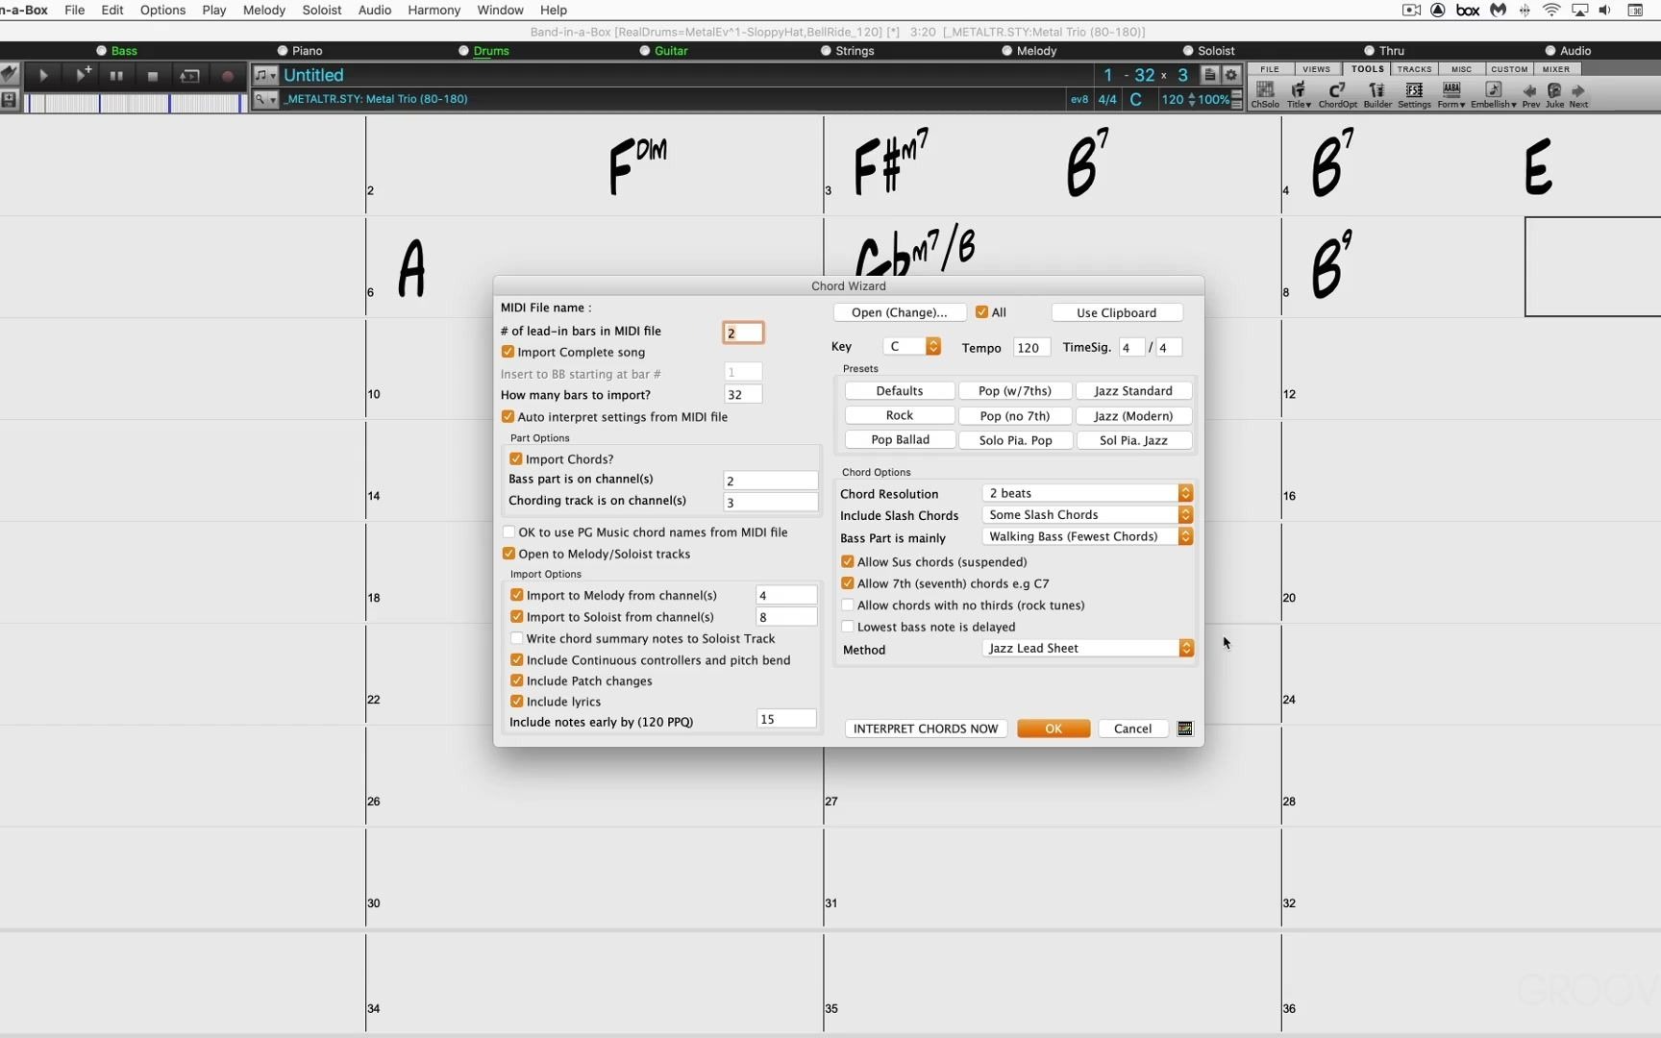Click the small icon next to Cancel
1661x1038 pixels.
(1185, 729)
